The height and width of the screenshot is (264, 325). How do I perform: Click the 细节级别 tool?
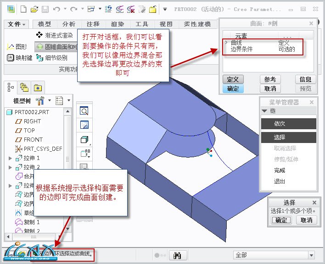(x=52, y=58)
